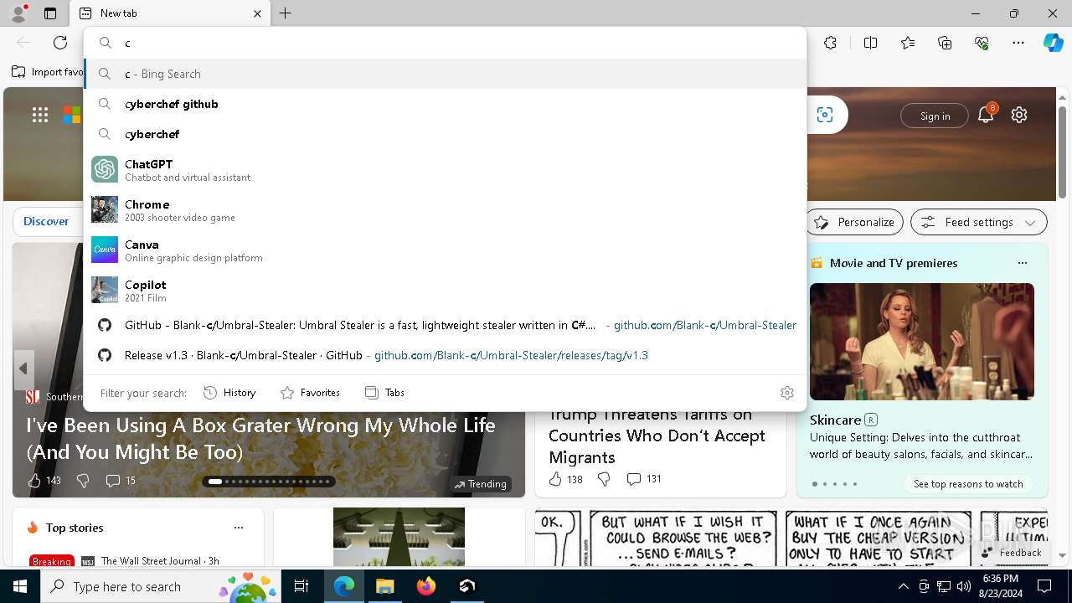1072x603 pixels.
Task: Open the Windows Start menu
Action: tap(20, 586)
